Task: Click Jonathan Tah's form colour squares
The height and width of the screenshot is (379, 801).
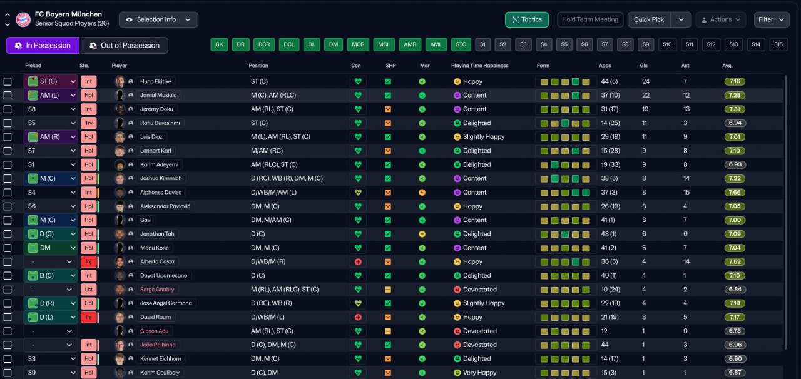Action: pyautogui.click(x=566, y=234)
